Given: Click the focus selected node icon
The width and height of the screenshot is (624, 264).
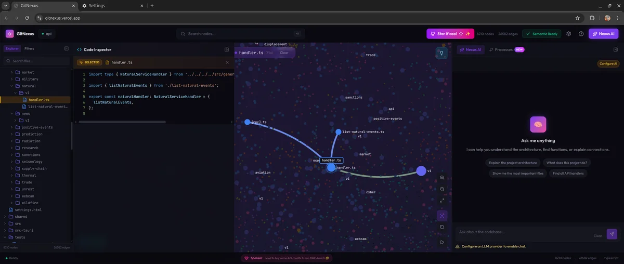Looking at the screenshot, I should [x=442, y=215].
